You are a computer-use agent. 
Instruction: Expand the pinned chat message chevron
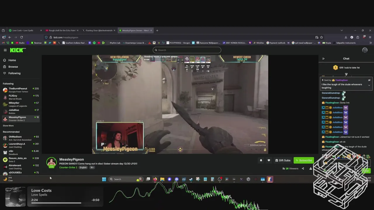[369, 85]
